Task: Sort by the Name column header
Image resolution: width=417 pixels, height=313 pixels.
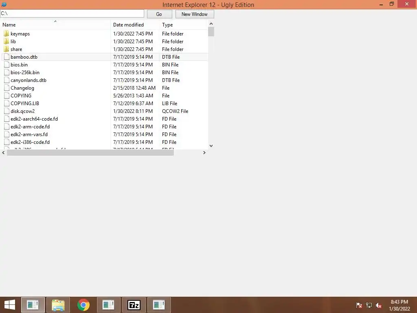Action: pyautogui.click(x=55, y=25)
